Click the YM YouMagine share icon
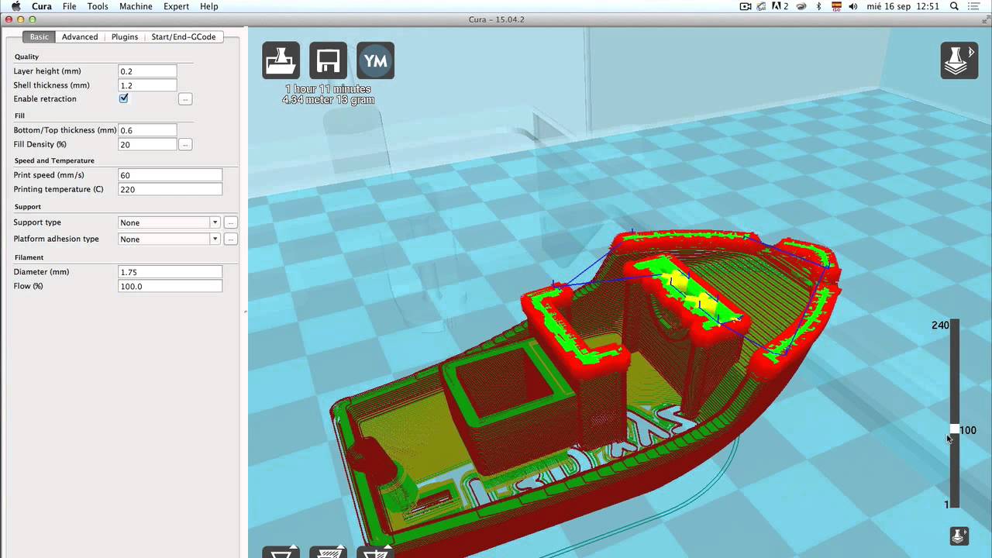The image size is (992, 558). pyautogui.click(x=376, y=60)
